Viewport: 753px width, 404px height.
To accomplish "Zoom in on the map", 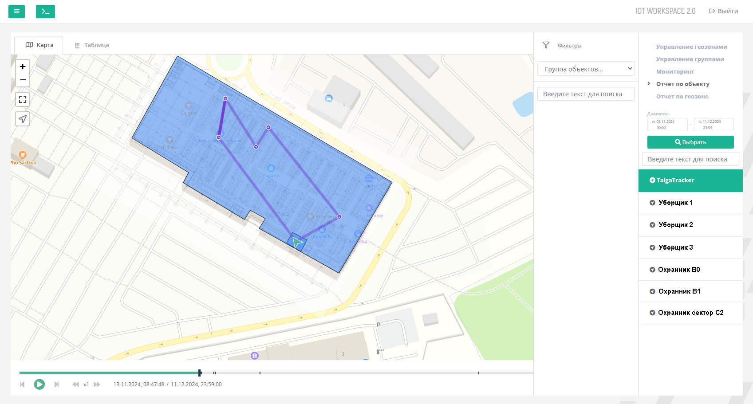I will pyautogui.click(x=23, y=67).
